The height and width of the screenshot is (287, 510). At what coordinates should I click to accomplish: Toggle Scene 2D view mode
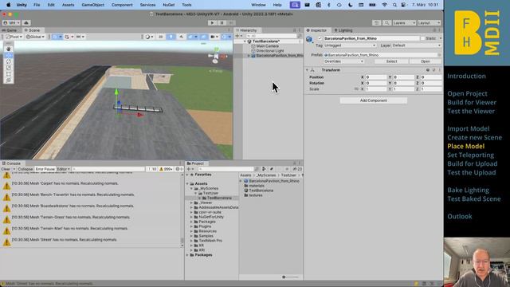click(160, 37)
